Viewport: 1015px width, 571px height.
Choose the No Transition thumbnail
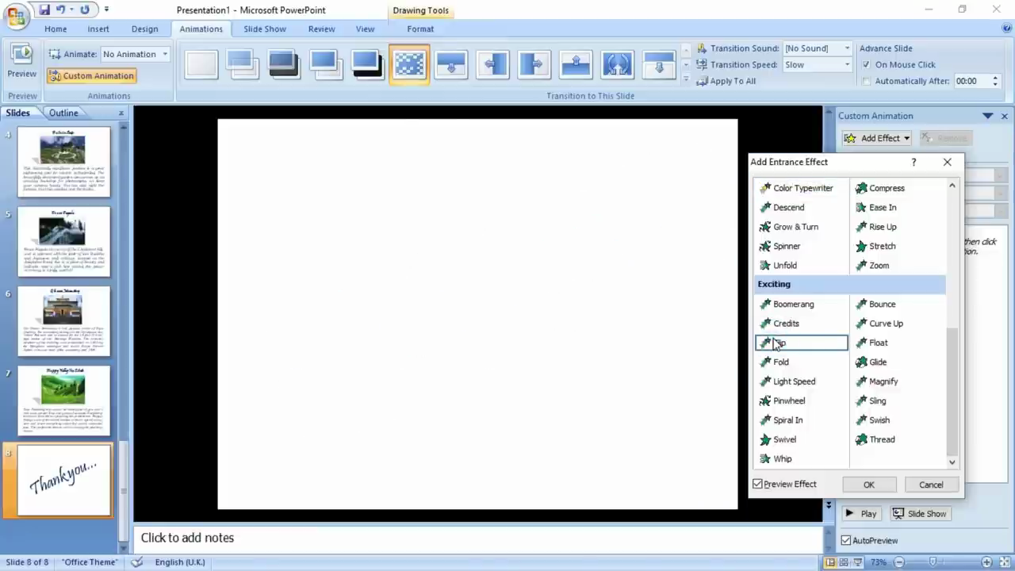(x=201, y=64)
